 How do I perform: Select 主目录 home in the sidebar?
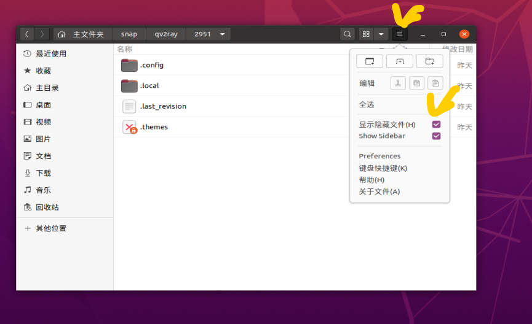click(65, 88)
